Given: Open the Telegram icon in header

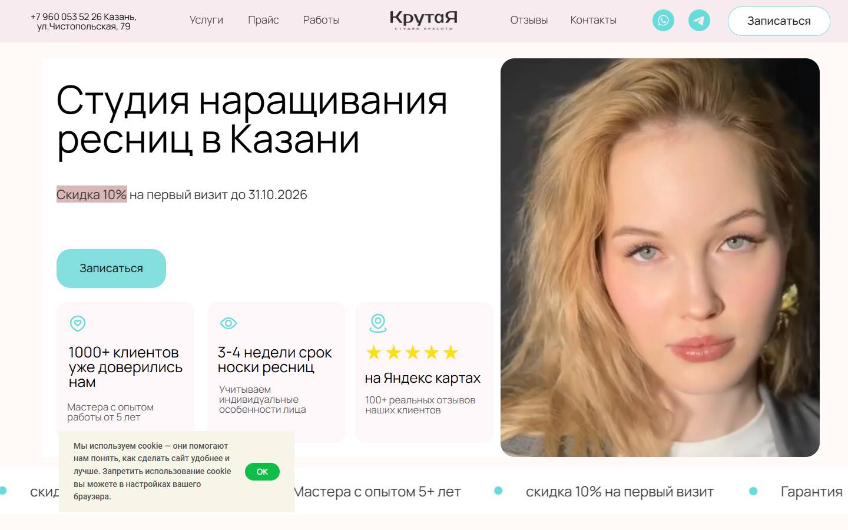Looking at the screenshot, I should [x=699, y=21].
